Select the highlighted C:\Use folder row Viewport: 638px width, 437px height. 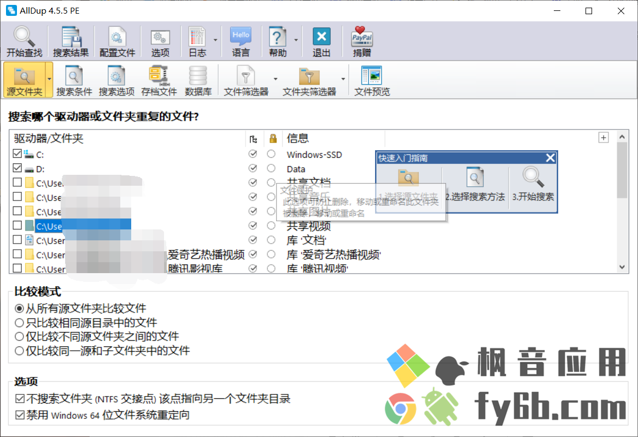pos(83,226)
